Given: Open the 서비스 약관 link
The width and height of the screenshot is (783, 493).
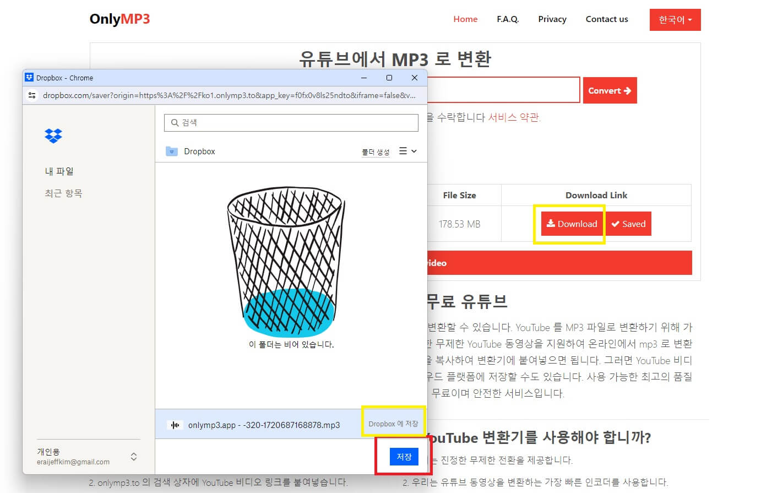Looking at the screenshot, I should click(x=514, y=117).
